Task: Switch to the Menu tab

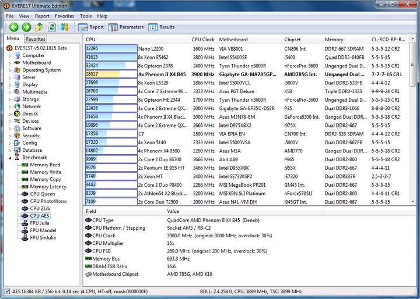Action: 13,38
